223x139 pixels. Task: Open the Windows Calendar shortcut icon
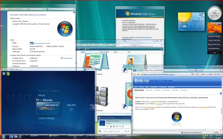coord(96,62)
